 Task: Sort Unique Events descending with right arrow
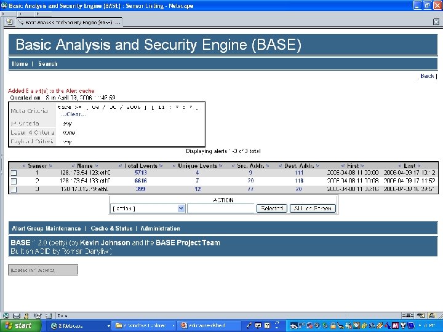tap(220, 166)
